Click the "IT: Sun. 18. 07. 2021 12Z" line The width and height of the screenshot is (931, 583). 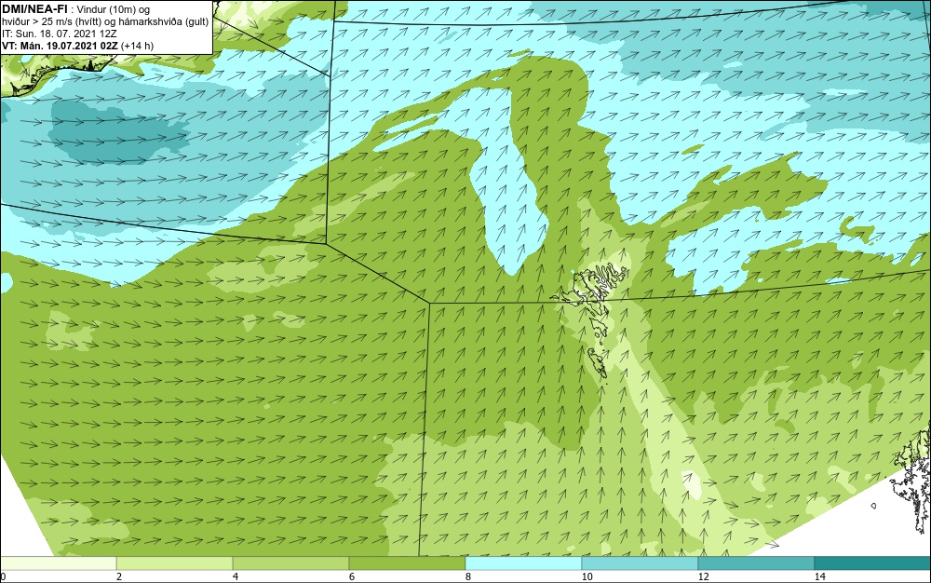point(59,34)
